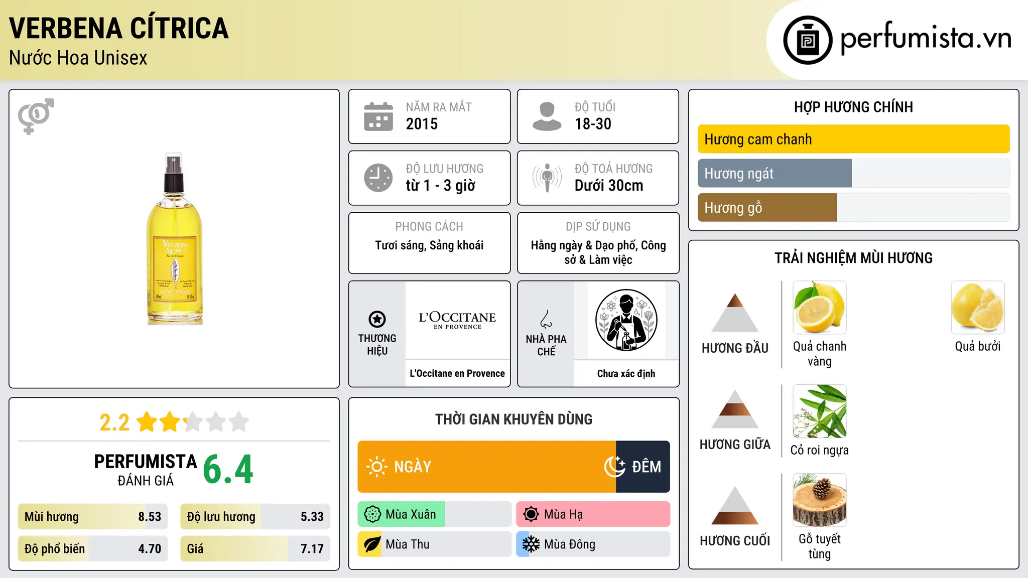
Task: Click the first gold star in the rating
Action: click(x=147, y=422)
